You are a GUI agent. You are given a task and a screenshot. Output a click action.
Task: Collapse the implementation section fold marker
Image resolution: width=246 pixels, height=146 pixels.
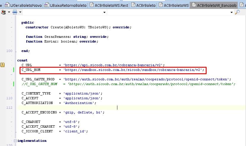point(15,141)
